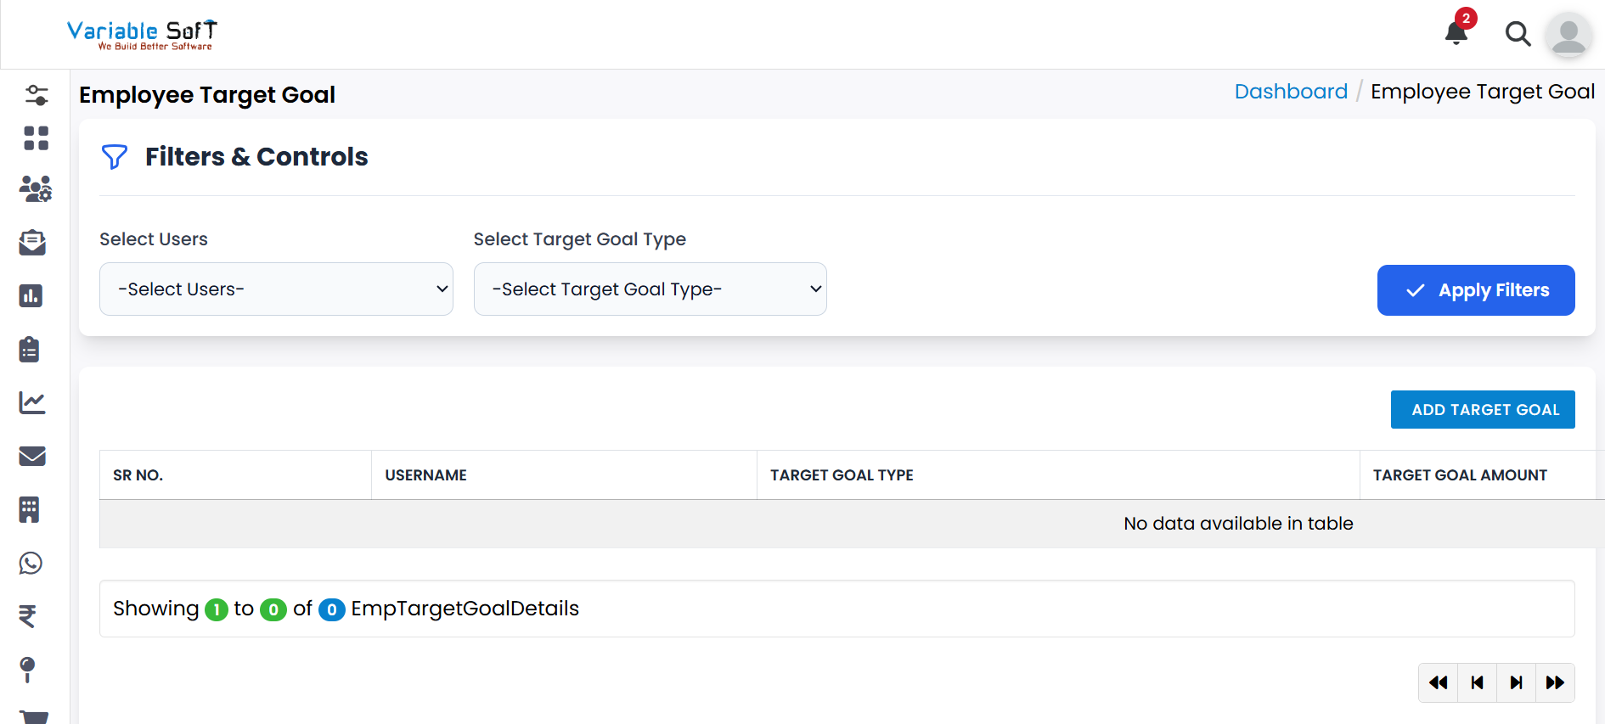
Task: Open the building sidebar icon
Action: point(30,509)
